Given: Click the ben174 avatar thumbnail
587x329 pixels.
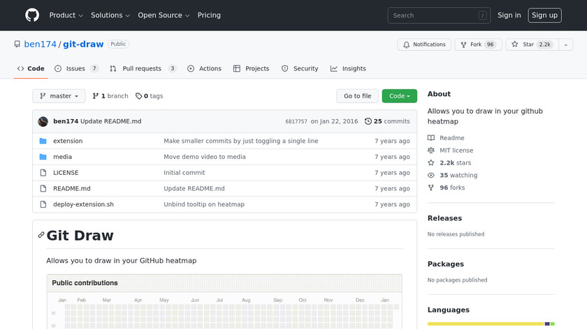Looking at the screenshot, I should [43, 121].
